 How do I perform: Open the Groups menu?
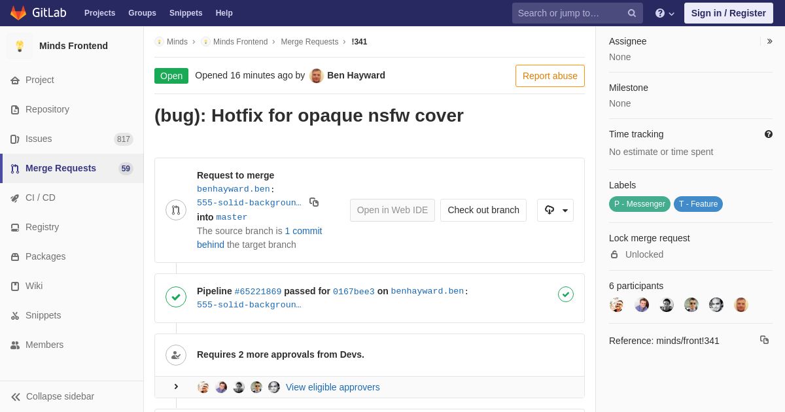142,13
